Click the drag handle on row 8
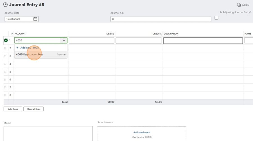The width and height of the screenshot is (253, 141). (x=5, y=95)
